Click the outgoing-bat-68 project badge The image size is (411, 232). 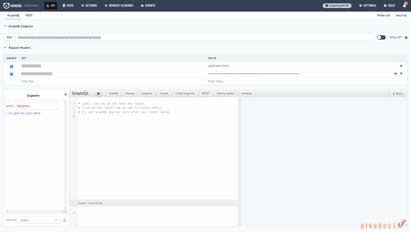coord(337,6)
